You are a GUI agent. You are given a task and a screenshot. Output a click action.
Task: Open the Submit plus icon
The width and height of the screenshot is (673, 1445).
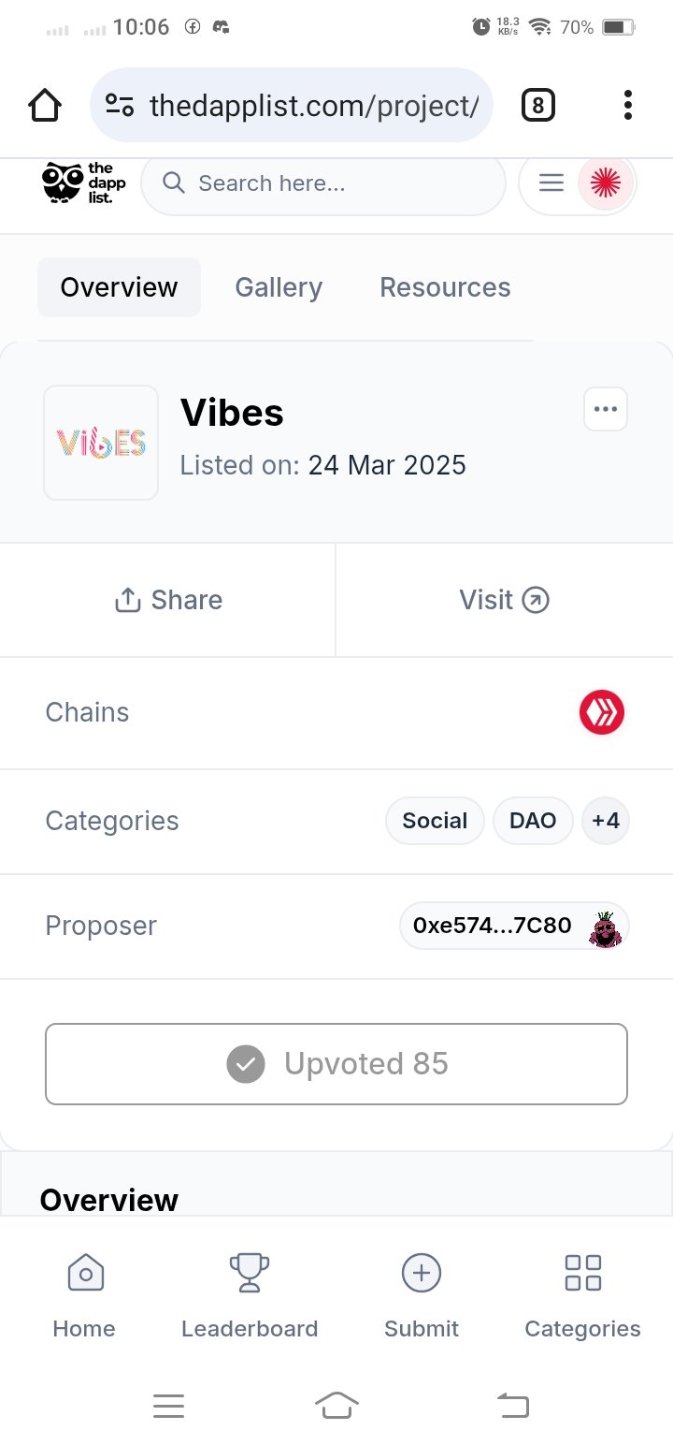click(x=422, y=1273)
